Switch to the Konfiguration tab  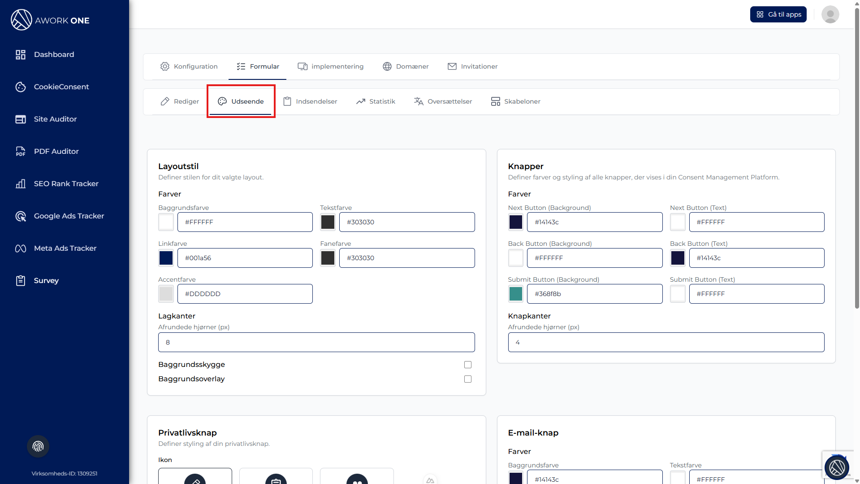point(189,66)
